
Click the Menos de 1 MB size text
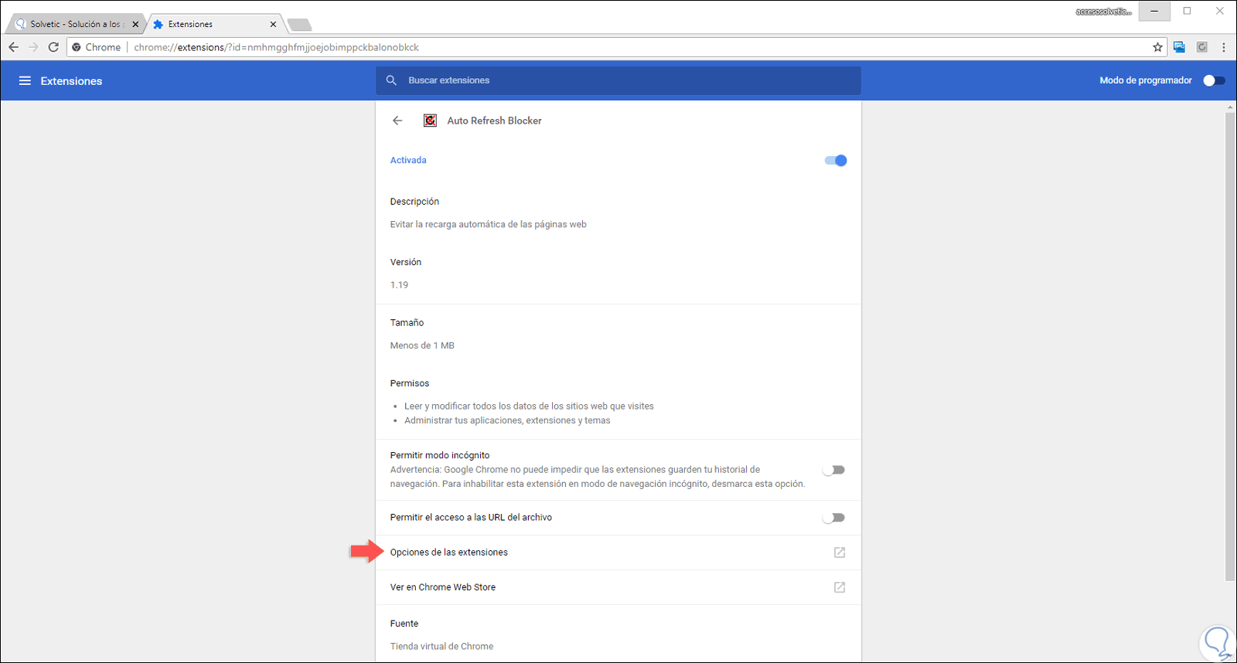422,345
